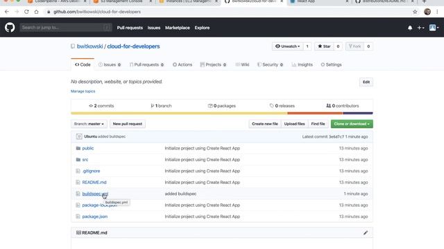Open the Unwatch dropdown

point(287,46)
